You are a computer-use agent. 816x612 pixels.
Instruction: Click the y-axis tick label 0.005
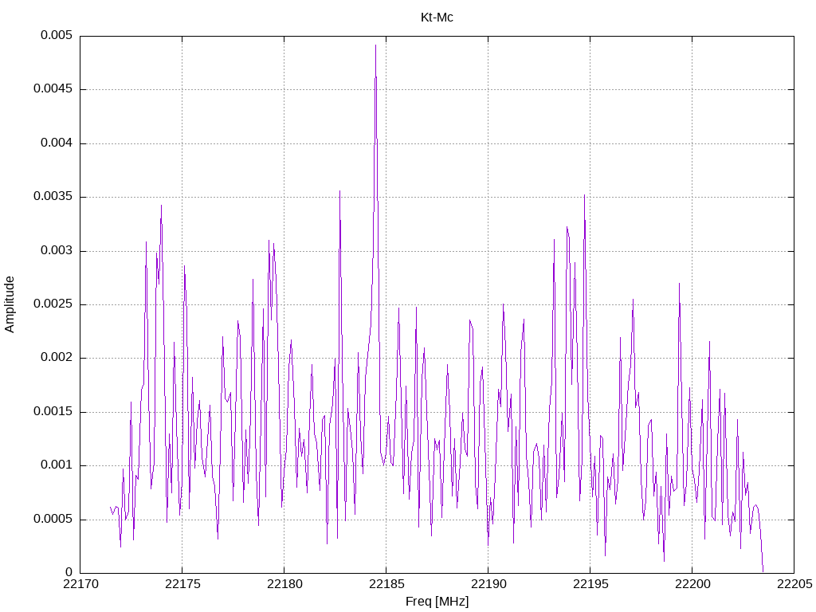pos(57,35)
